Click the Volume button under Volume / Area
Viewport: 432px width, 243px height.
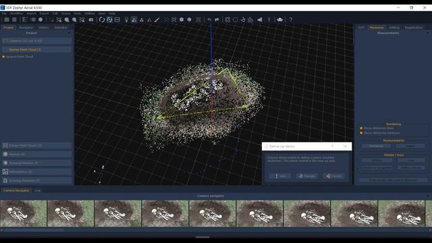click(377, 160)
